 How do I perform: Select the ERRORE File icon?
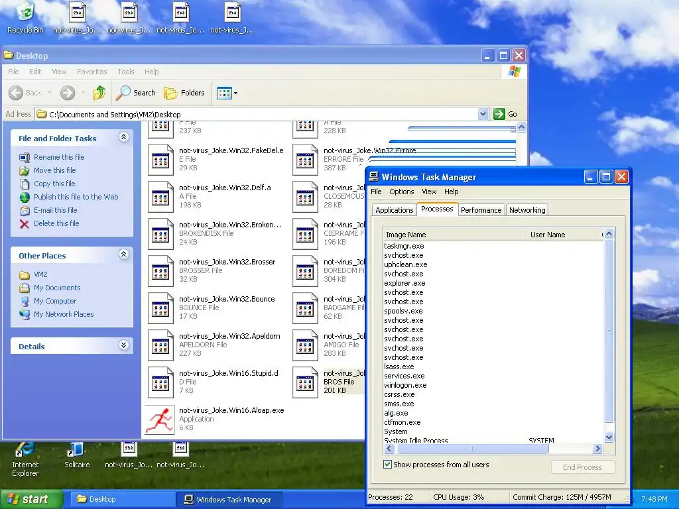tap(305, 160)
